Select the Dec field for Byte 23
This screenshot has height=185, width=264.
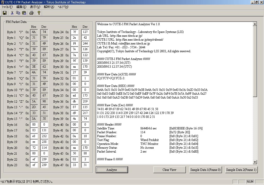click(x=44, y=165)
